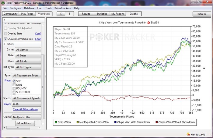213x138 pixels.
Task: Toggle the Showdown/Non SD Winnings checkbox
Action: [x=5, y=23]
